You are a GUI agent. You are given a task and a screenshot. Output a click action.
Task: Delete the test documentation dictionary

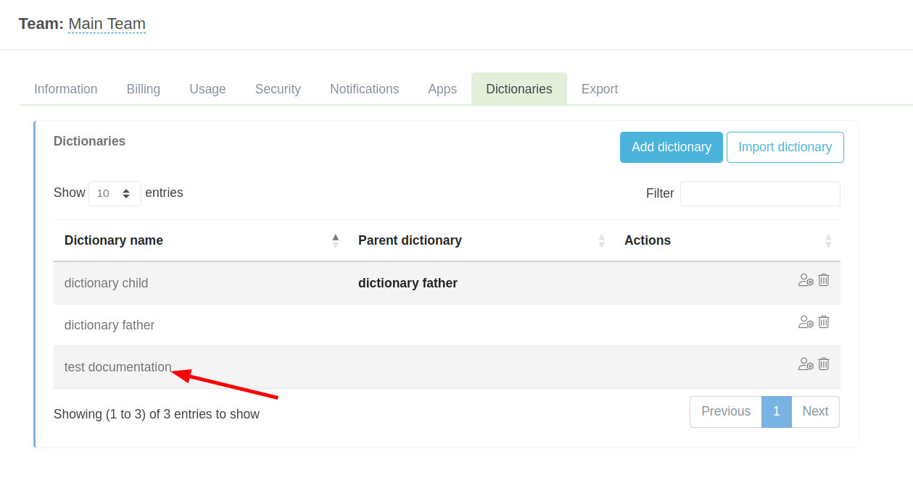point(824,363)
